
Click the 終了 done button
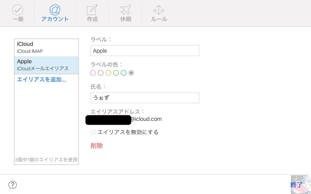(296, 185)
